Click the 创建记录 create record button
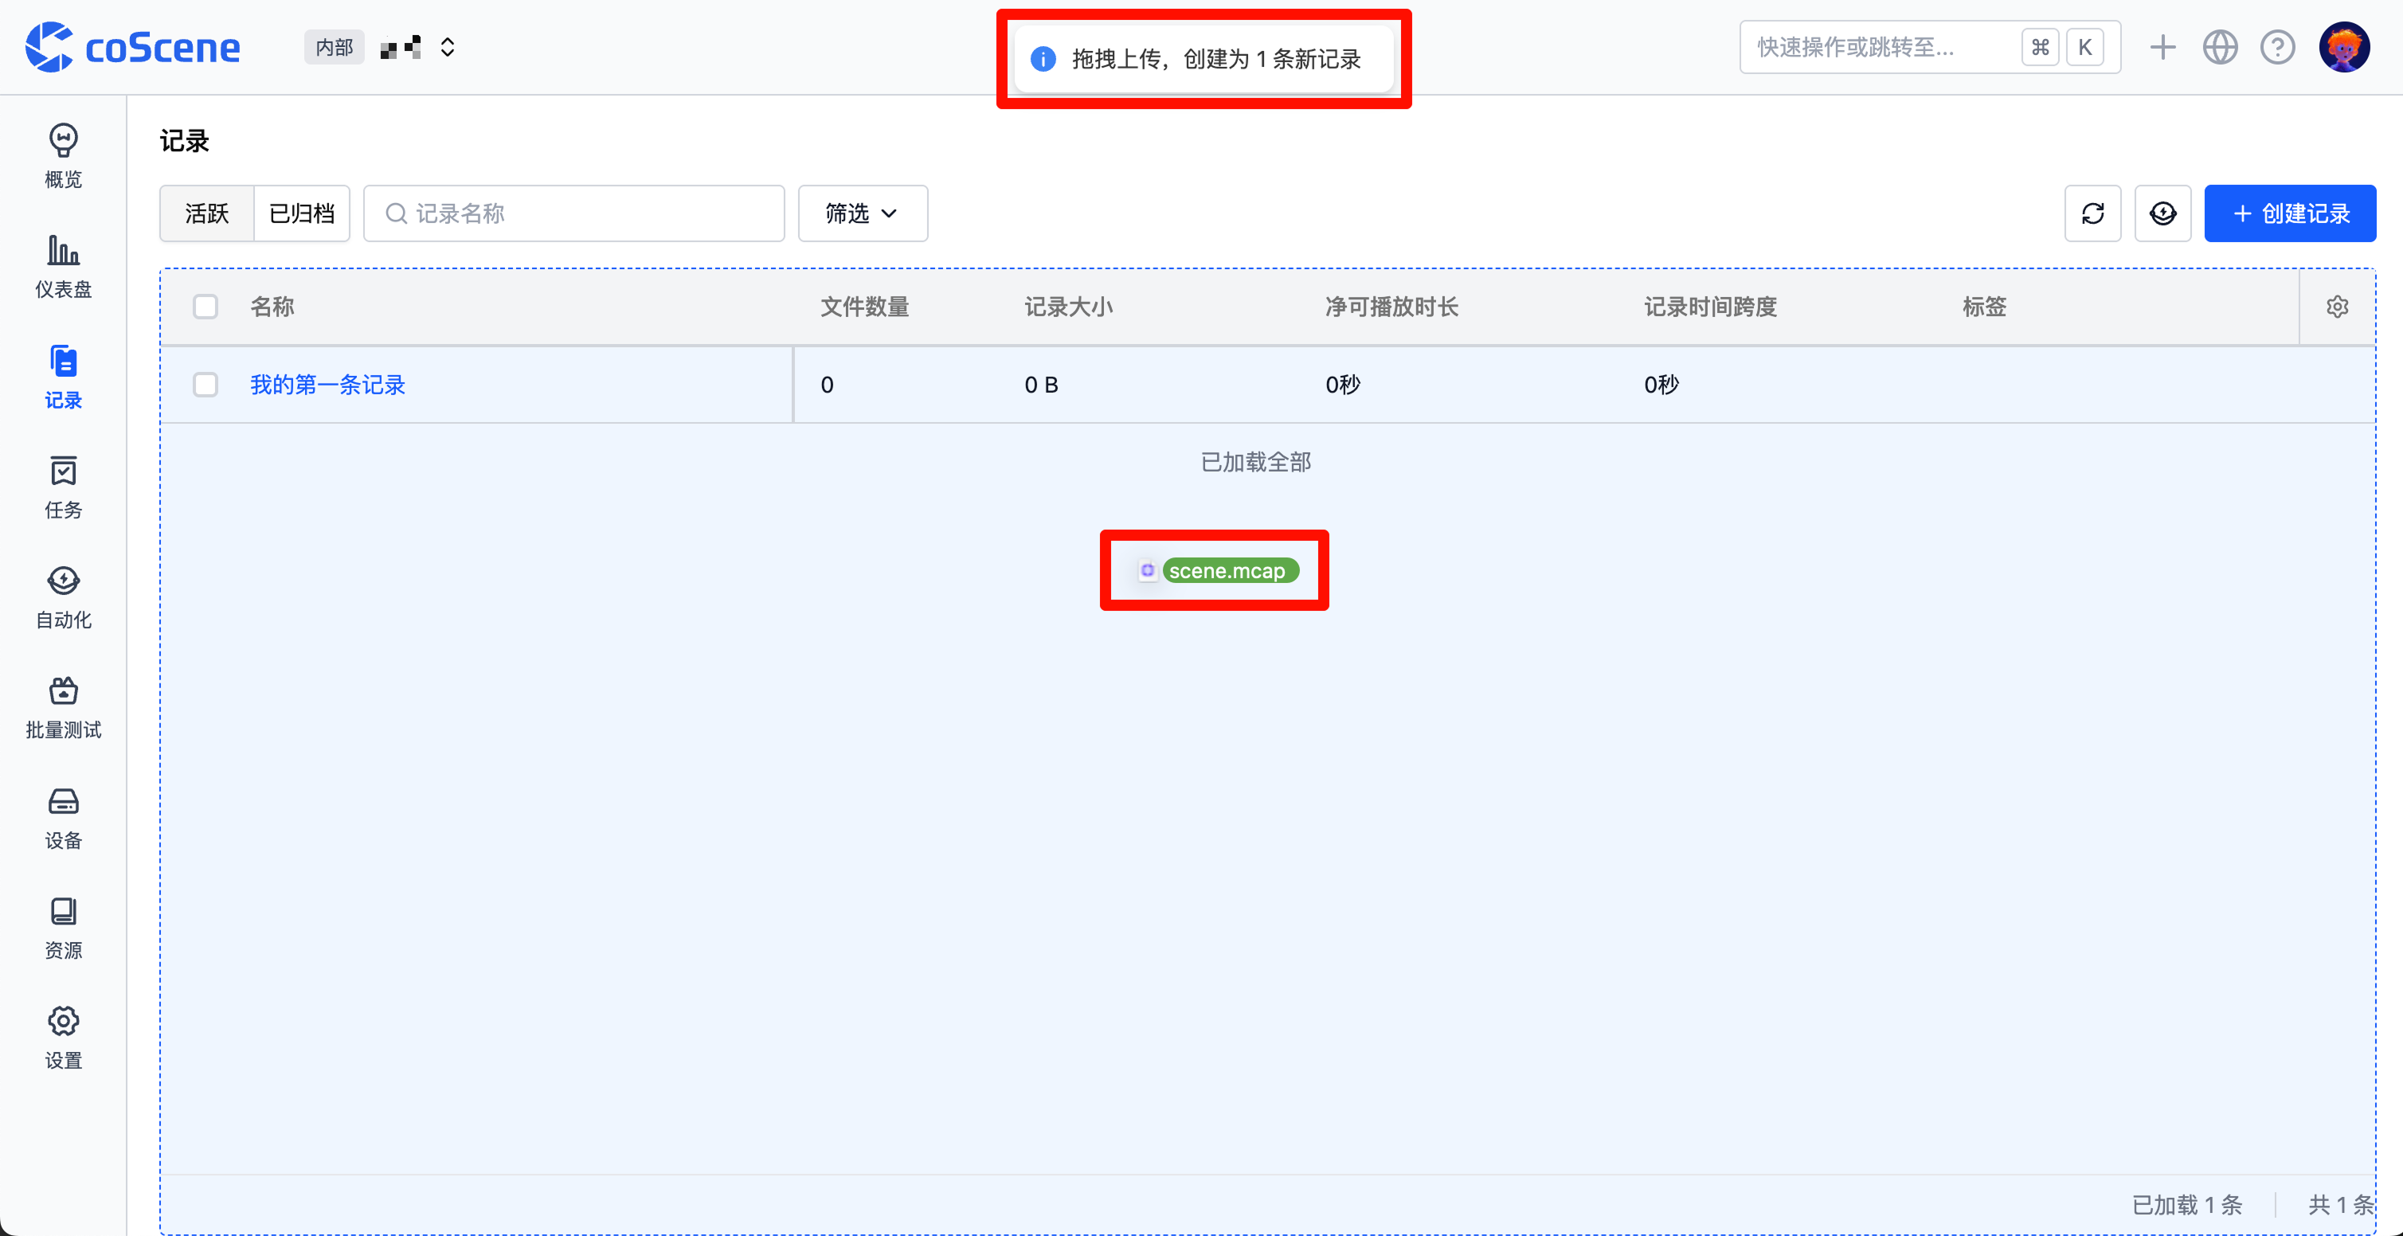Screen dimensions: 2403x1236 tap(2289, 213)
